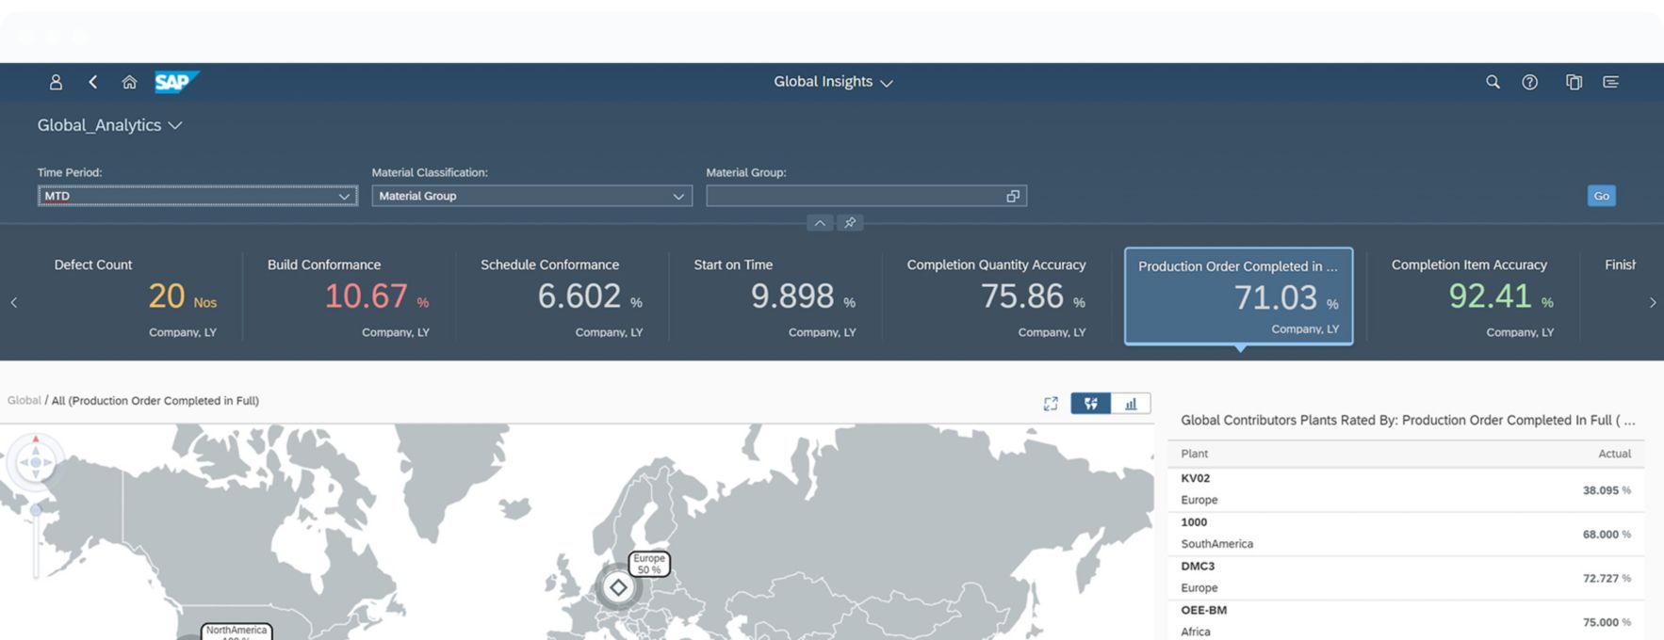Open the header list menu icon

tap(1610, 82)
